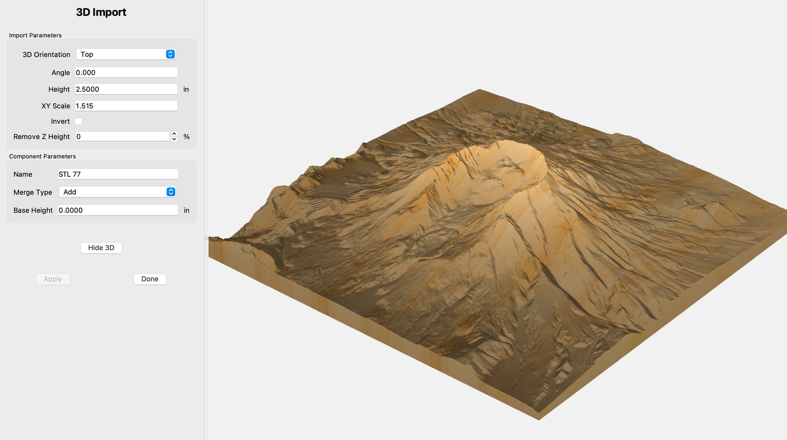Click the 3D Import panel title

pyautogui.click(x=101, y=12)
